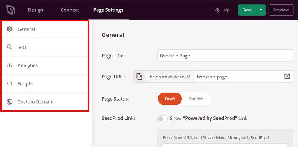The height and width of the screenshot is (147, 298).
Task: Click the SEO magnifier icon
Action: pyautogui.click(x=10, y=47)
